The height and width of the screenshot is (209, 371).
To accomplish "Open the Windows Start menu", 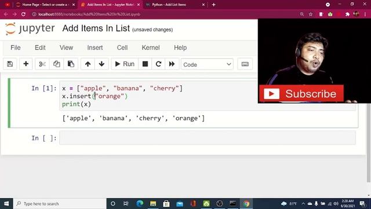I will (x=6, y=204).
